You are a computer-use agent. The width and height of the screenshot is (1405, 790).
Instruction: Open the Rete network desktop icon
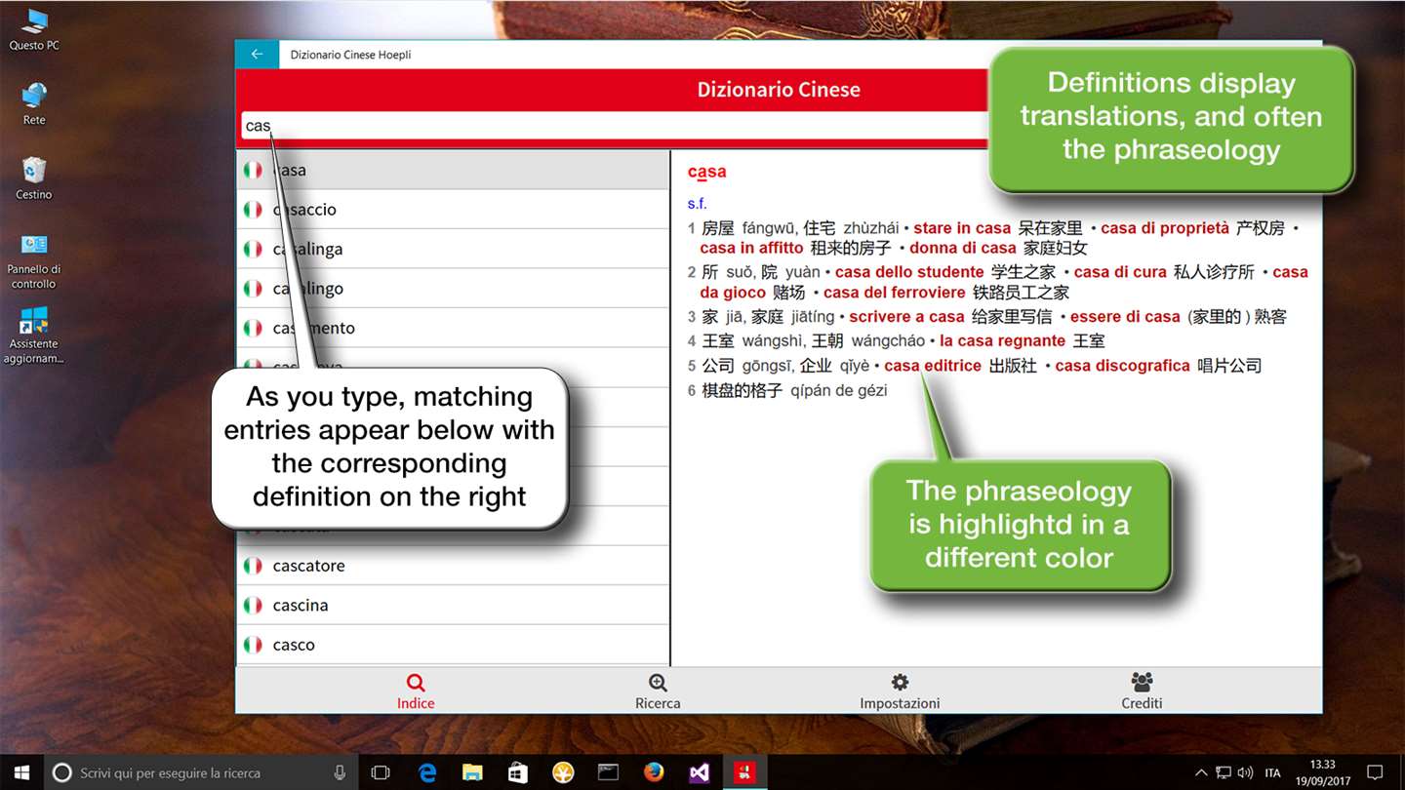coord(34,104)
